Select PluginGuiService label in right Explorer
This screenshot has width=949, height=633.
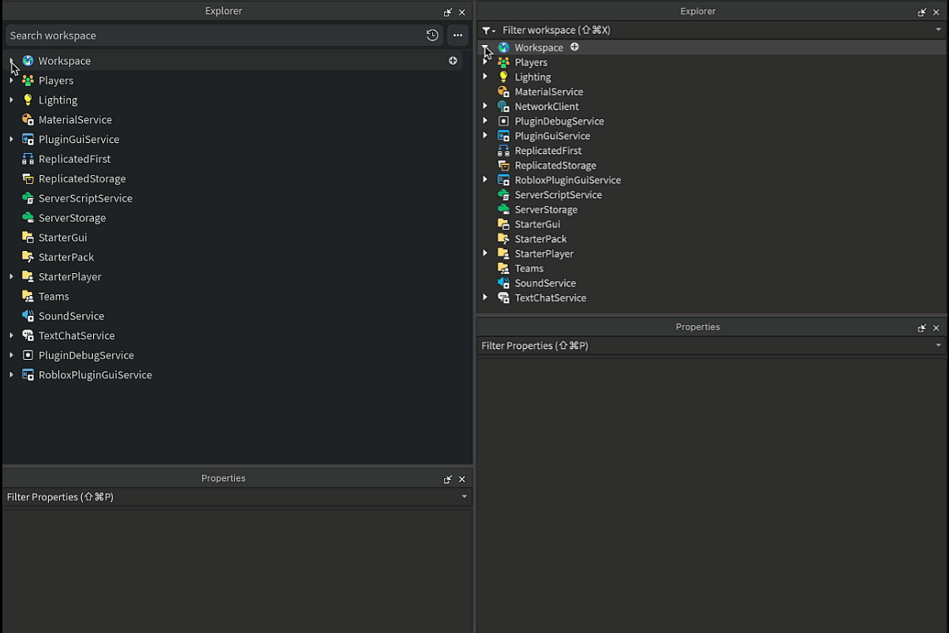click(x=552, y=136)
